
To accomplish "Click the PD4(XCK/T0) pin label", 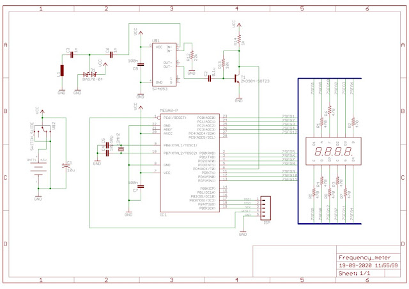I will (204, 169).
